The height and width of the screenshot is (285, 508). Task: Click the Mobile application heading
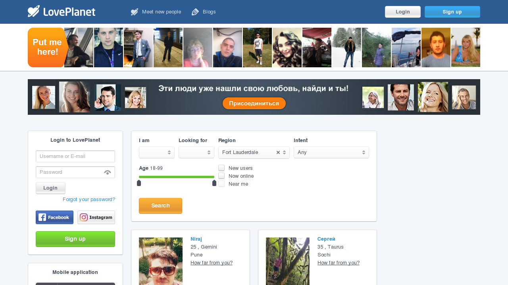(x=75, y=272)
